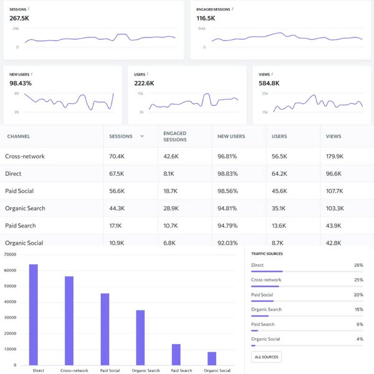
Task: Select the Direct progress bar in Traffic Sources
Action: point(307,271)
